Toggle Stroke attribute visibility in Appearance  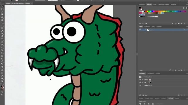pos(140,80)
